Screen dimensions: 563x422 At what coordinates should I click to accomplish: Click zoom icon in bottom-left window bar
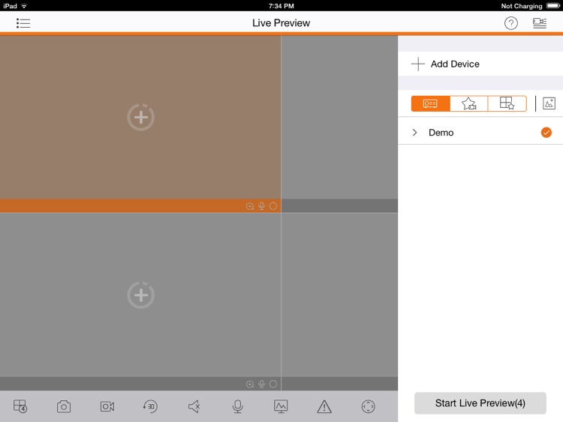click(250, 384)
